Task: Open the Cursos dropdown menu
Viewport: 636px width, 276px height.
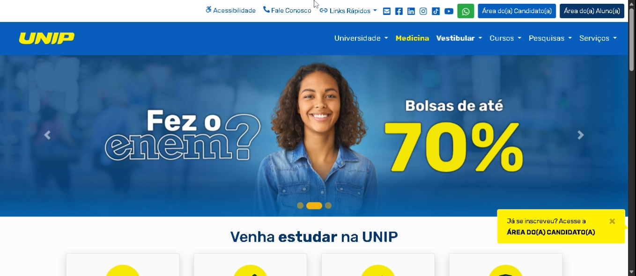Action: click(505, 38)
